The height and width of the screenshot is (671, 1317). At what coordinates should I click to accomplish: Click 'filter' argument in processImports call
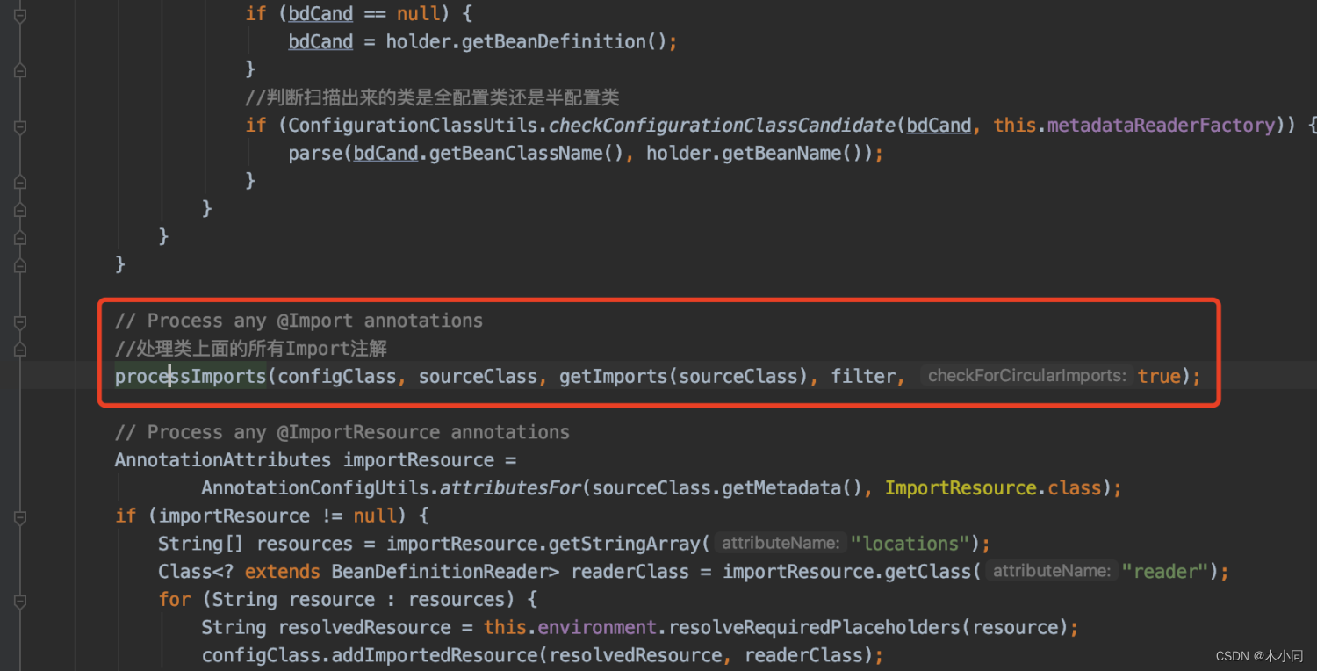(x=863, y=376)
